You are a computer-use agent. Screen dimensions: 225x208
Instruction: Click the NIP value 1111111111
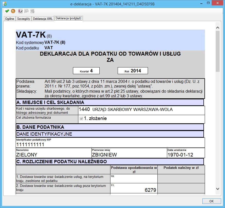(x=30, y=145)
